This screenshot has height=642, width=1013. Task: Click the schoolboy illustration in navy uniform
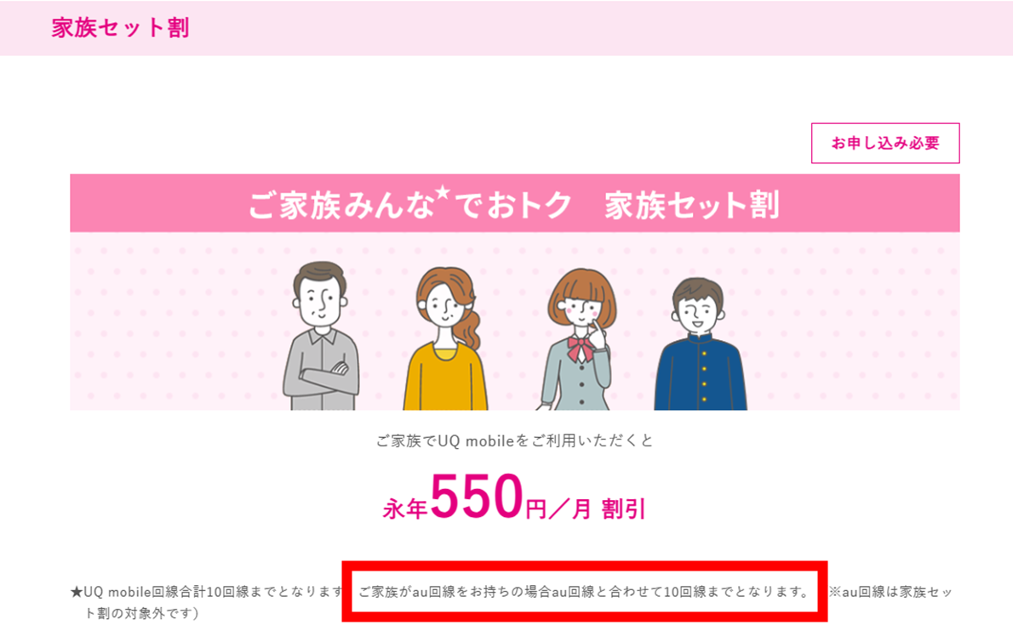click(x=701, y=344)
